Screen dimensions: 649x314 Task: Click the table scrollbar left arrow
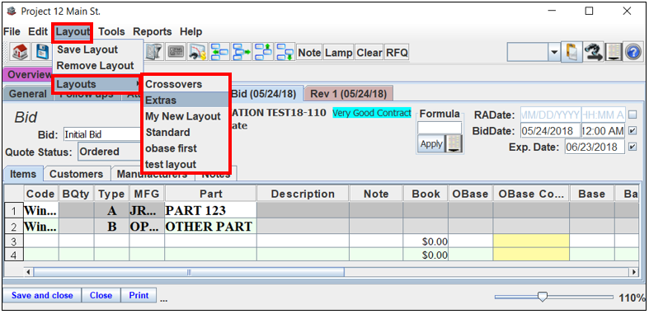(28, 272)
